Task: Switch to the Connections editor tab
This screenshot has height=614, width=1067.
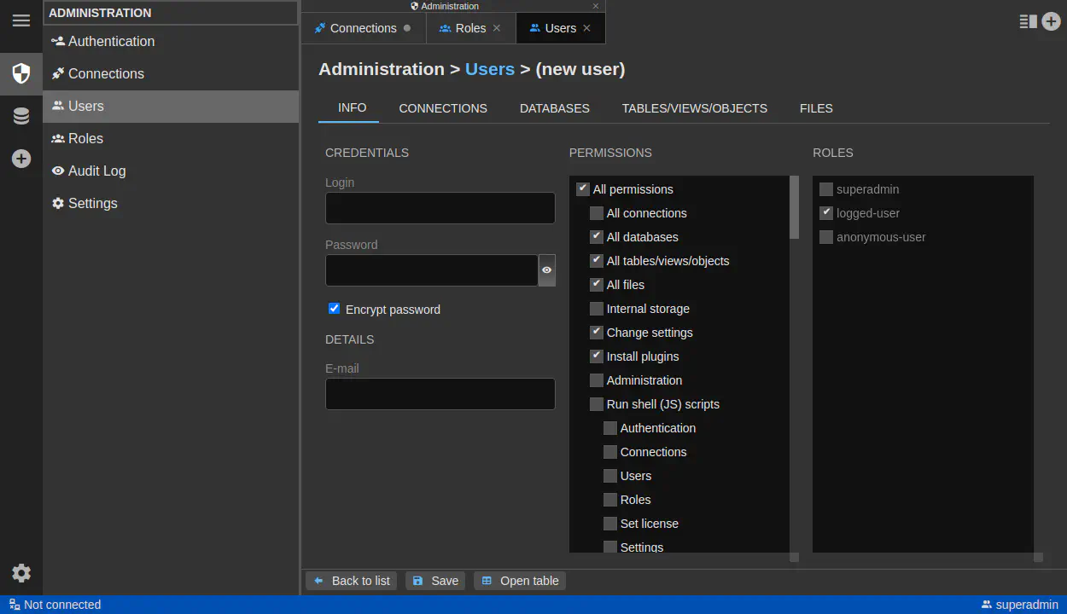Action: pos(364,28)
